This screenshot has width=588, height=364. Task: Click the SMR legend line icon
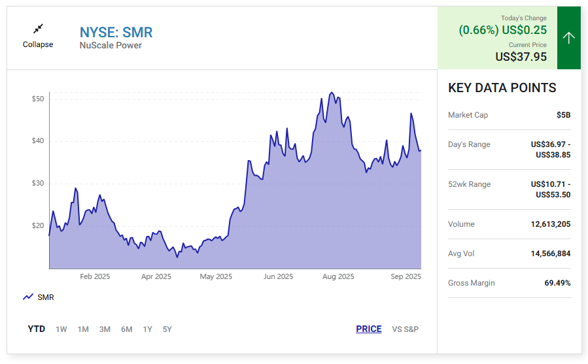point(28,297)
